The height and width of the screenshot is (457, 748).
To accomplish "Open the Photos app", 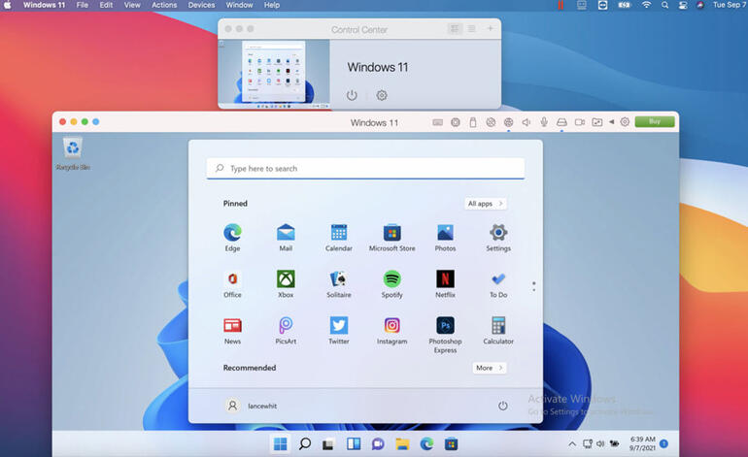I will (445, 238).
